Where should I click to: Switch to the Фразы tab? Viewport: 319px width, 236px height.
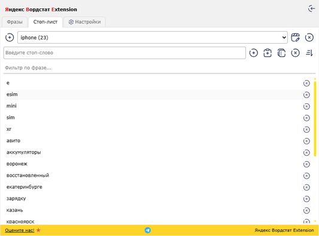(14, 22)
